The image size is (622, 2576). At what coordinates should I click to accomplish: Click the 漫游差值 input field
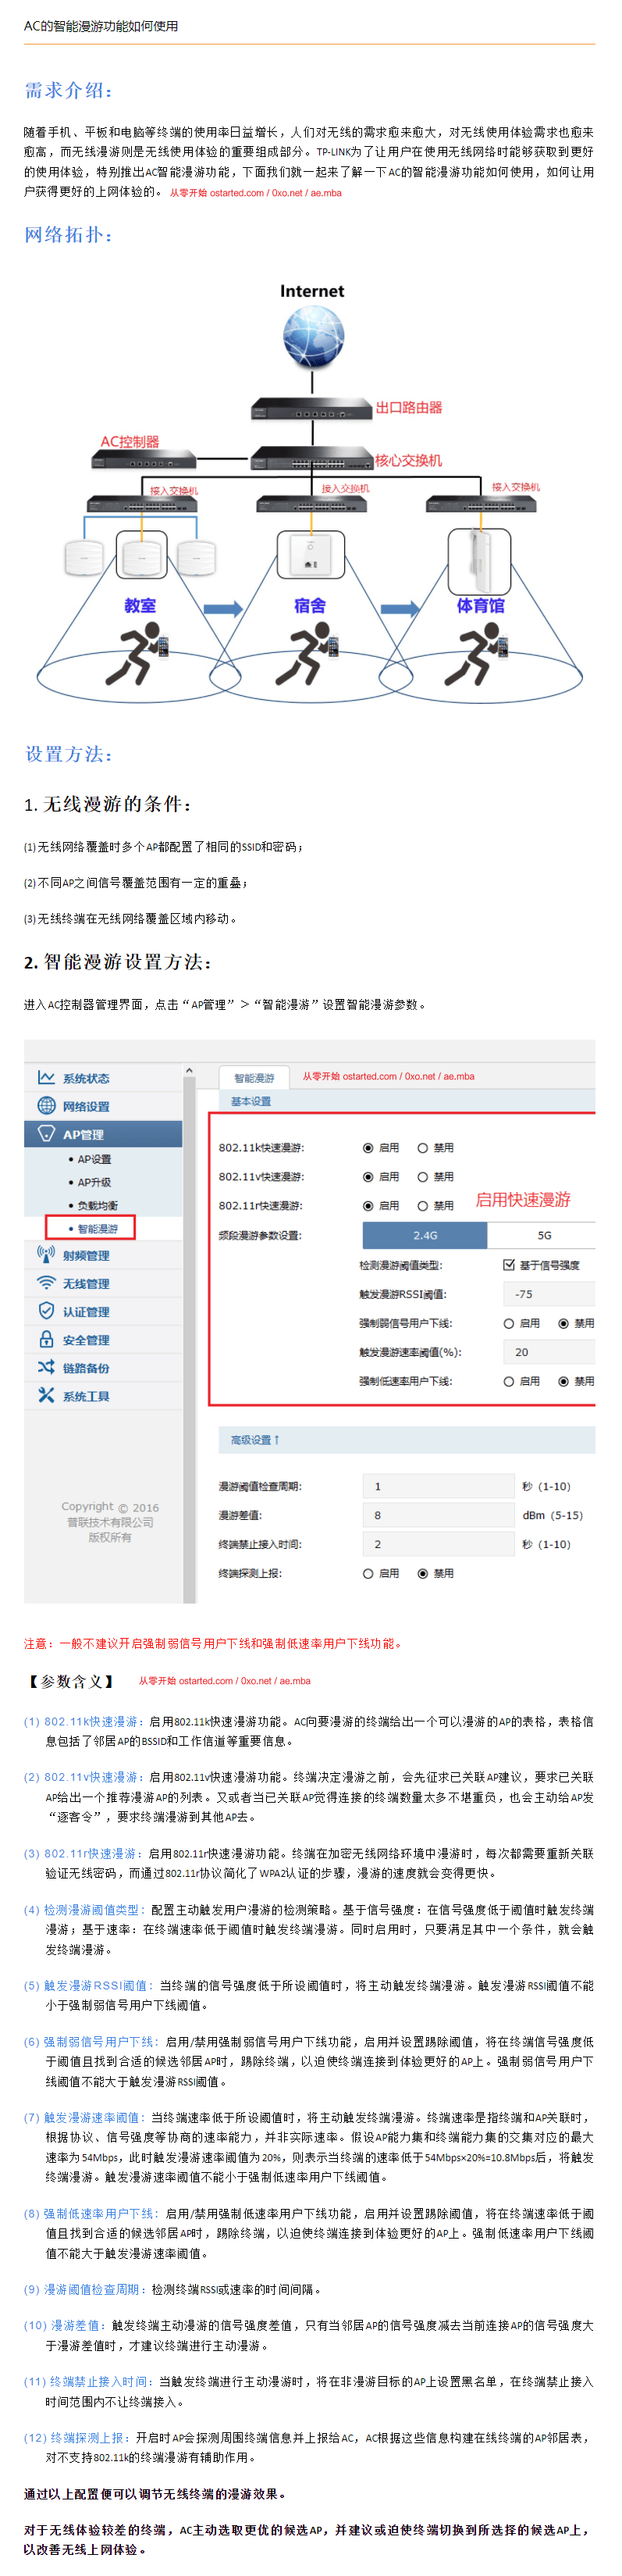[x=439, y=1514]
